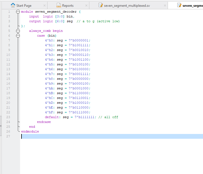
Task: Close the Reports tab
Action: pyautogui.click(x=86, y=6)
